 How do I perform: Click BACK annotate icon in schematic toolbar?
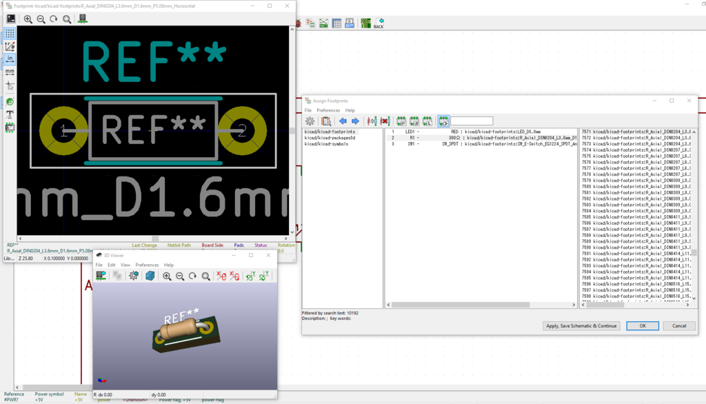click(379, 23)
